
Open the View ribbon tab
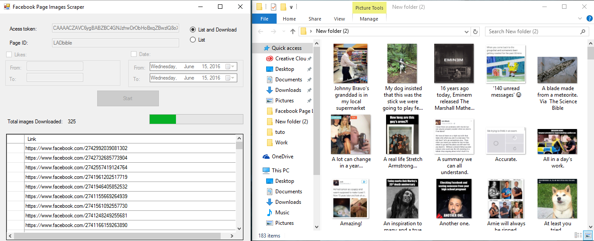point(339,19)
